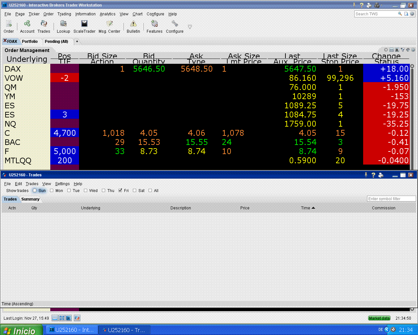The height and width of the screenshot is (335, 418).
Task: Open the Chart menu
Action: coord(137,14)
